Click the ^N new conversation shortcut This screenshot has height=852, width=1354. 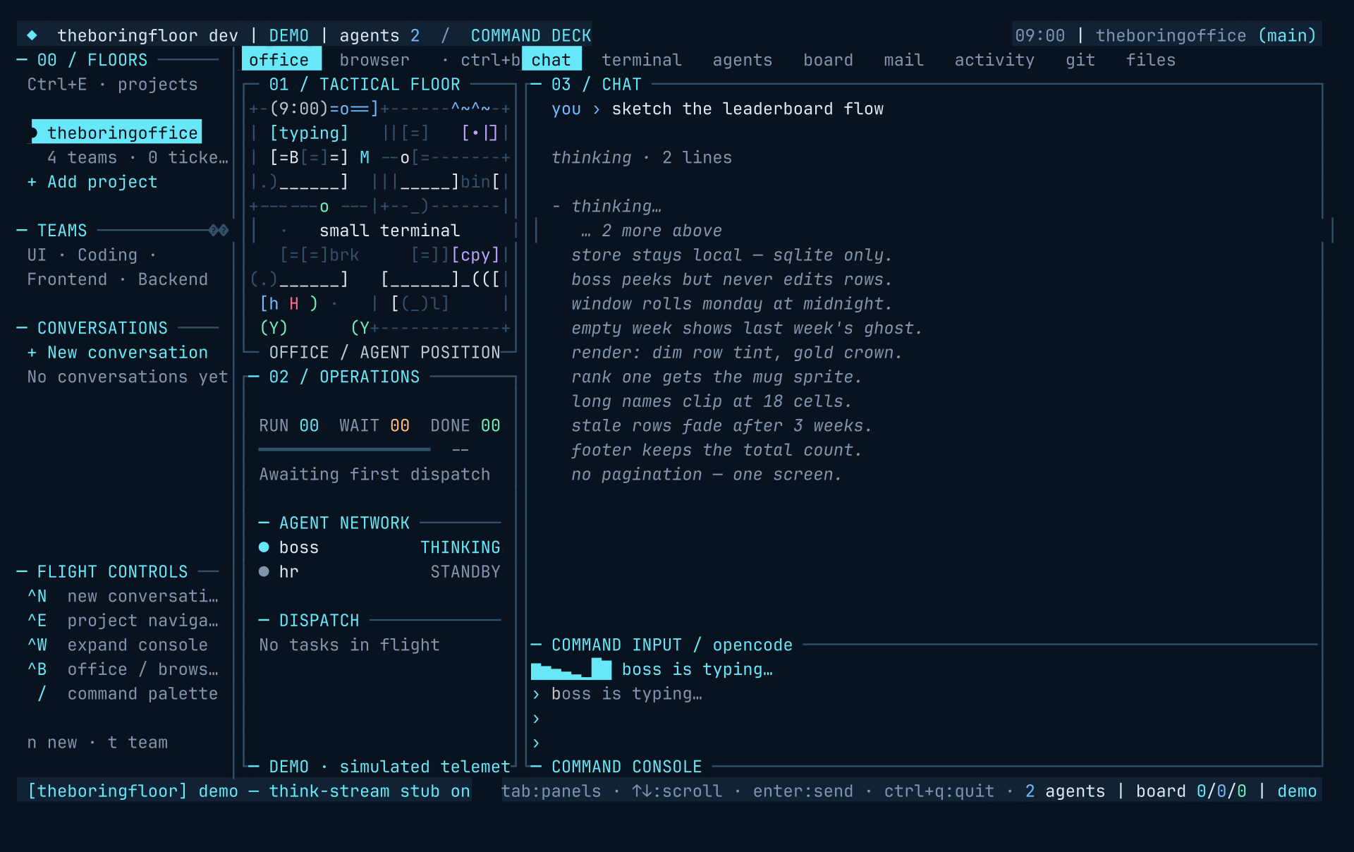click(x=123, y=597)
